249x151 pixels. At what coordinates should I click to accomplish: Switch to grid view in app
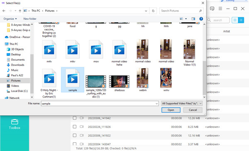coord(235,20)
